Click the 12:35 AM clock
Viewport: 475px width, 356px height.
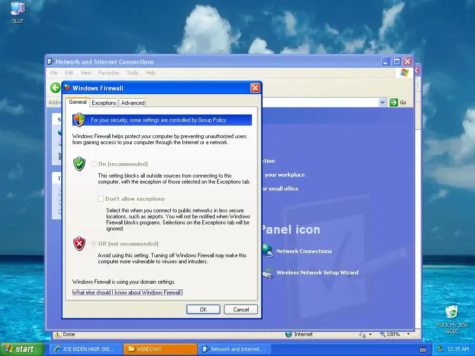[x=458, y=349]
